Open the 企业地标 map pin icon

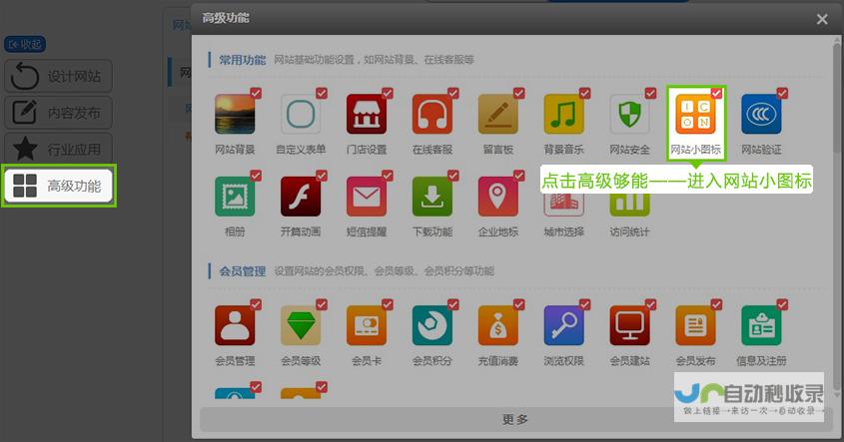tap(497, 197)
